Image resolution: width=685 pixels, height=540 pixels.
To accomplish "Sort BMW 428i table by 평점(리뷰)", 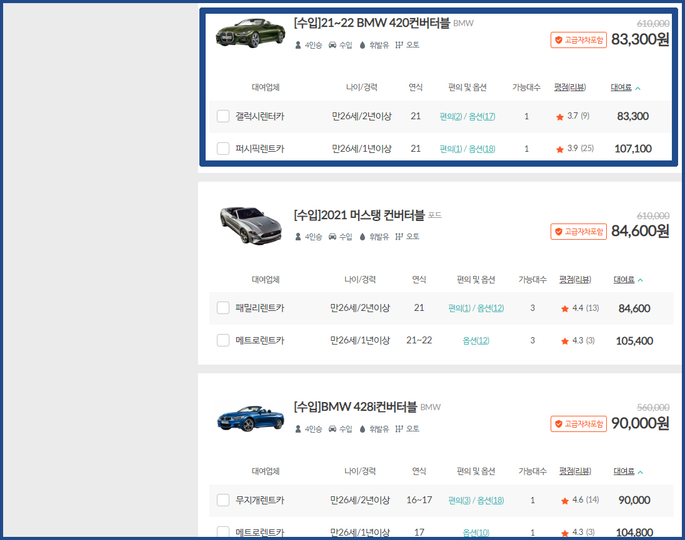I will [x=575, y=471].
